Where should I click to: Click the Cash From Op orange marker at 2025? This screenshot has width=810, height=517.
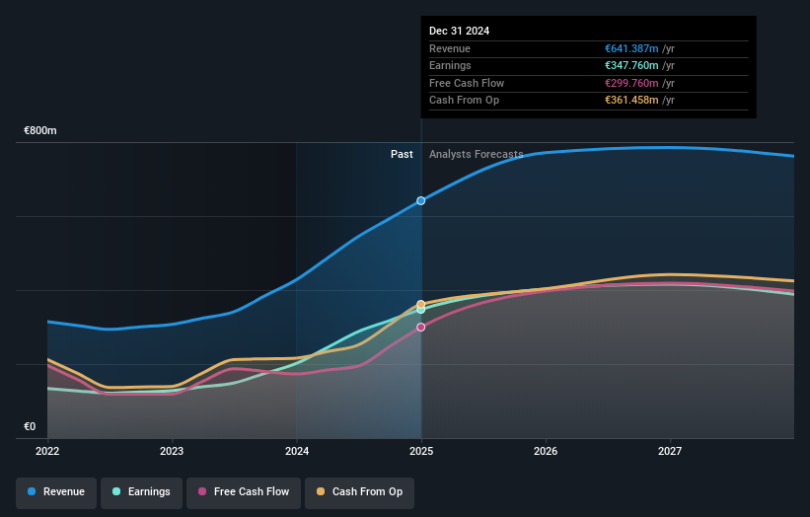(421, 304)
